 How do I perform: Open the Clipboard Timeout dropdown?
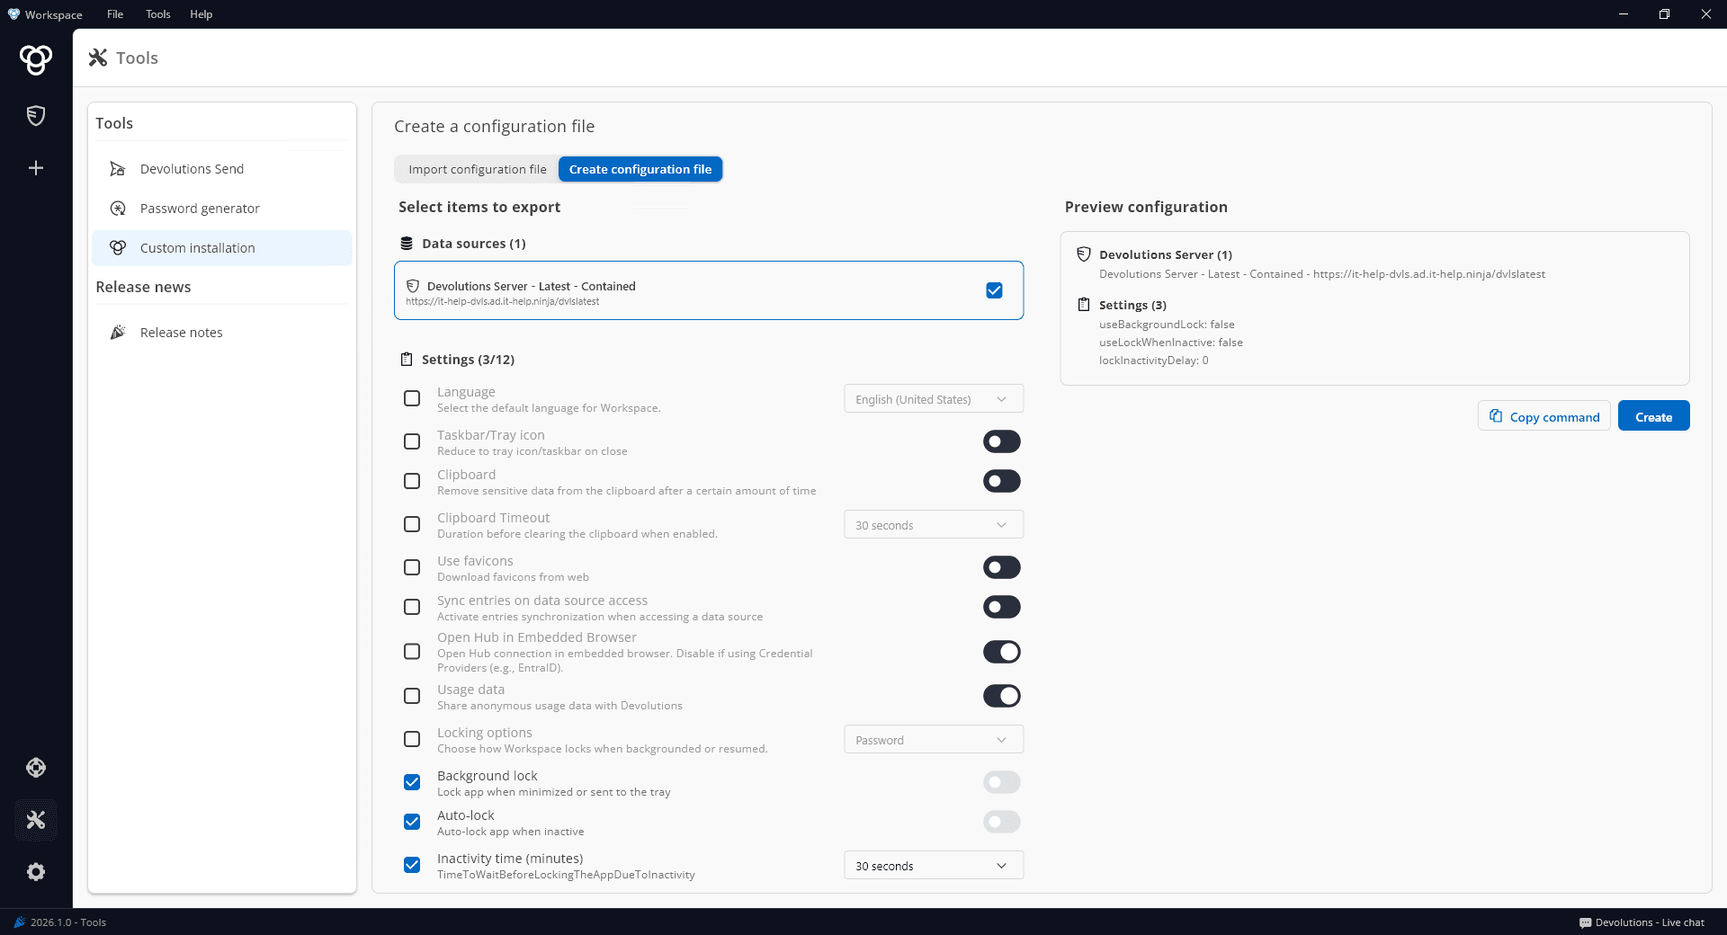[x=933, y=524]
